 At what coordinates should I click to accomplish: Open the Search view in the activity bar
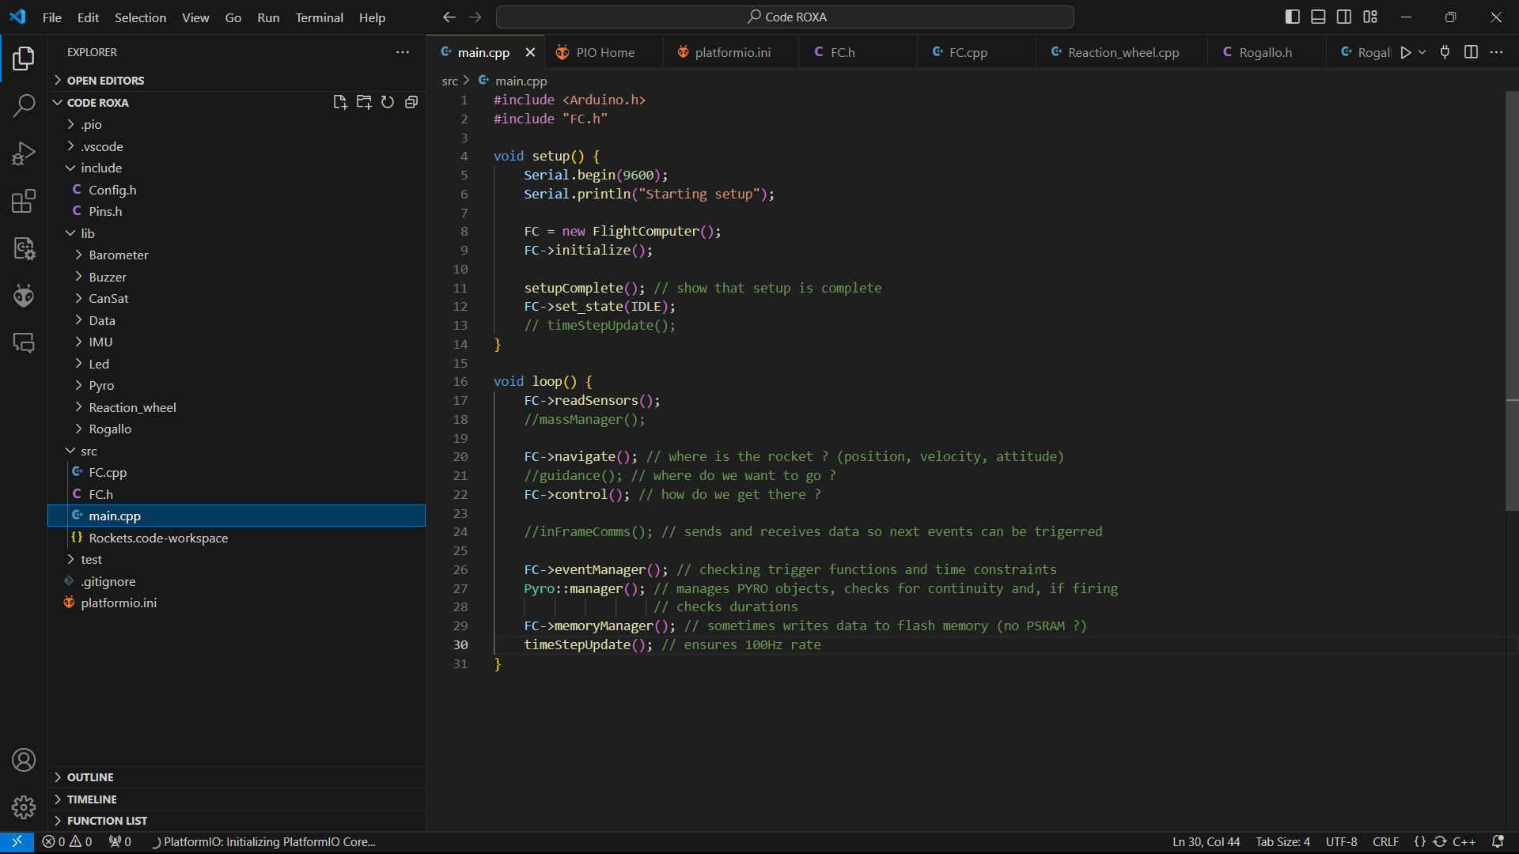[24, 105]
